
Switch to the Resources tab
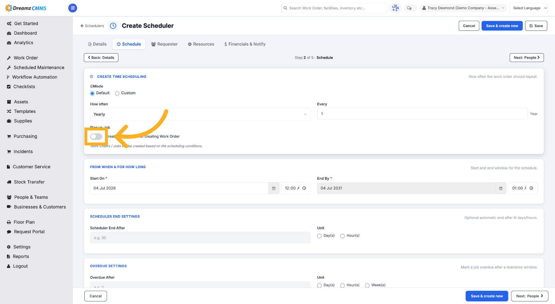pyautogui.click(x=201, y=44)
